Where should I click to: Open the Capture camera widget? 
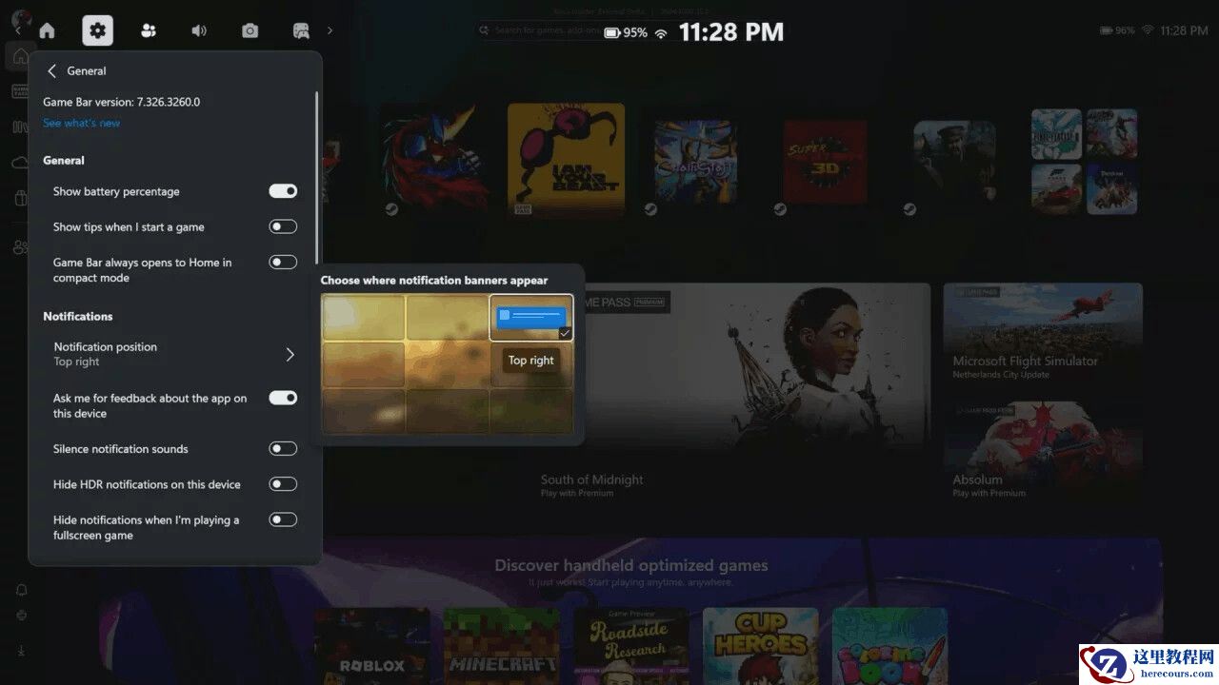point(250,30)
